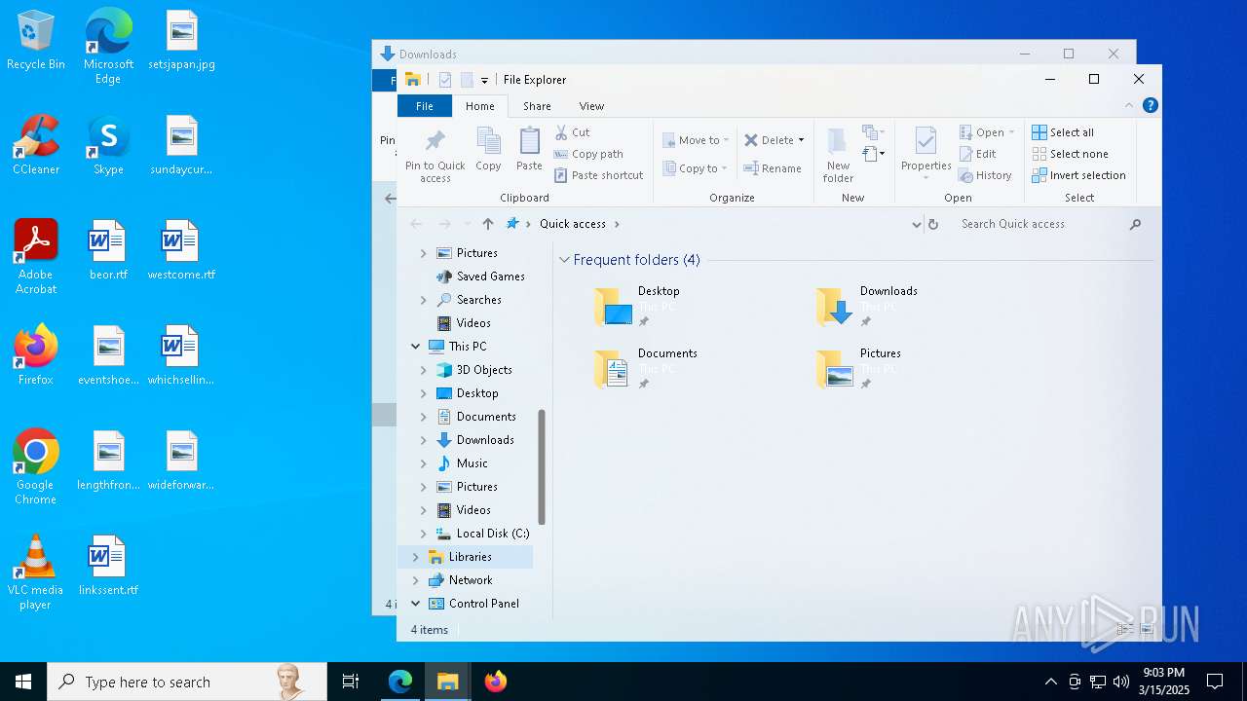Collapse This PC in navigation tree

pyautogui.click(x=416, y=347)
